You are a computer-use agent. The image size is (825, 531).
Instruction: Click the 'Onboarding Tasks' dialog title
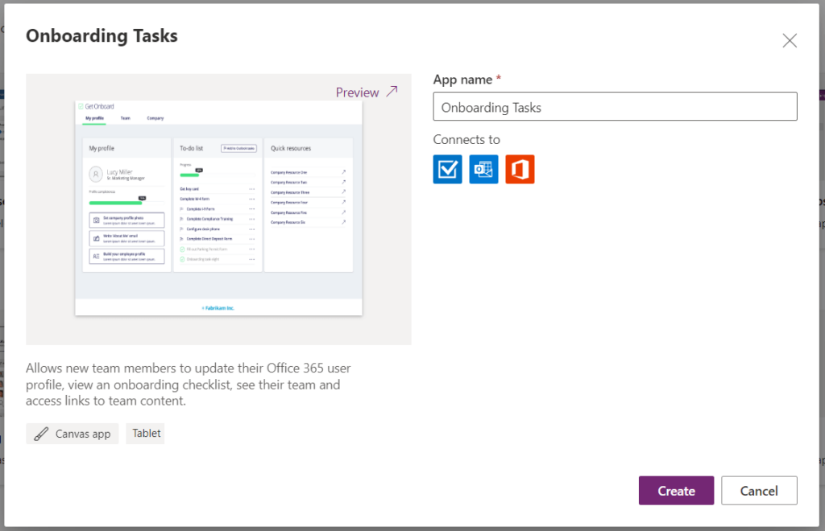coord(102,35)
